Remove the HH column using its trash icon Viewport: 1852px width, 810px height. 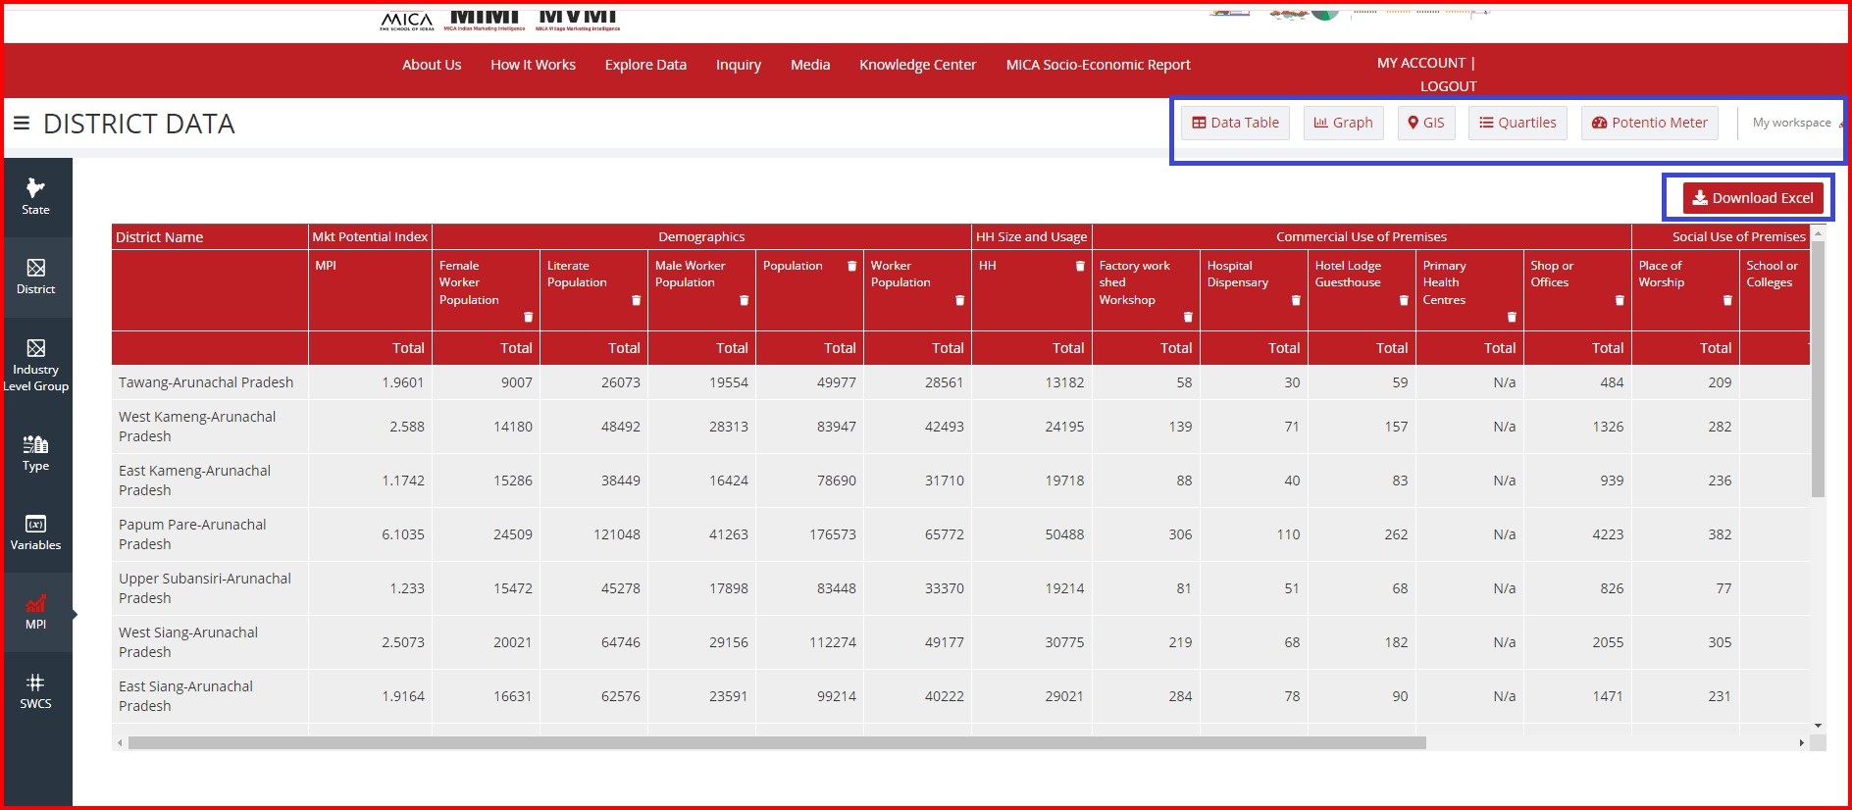point(1080,266)
